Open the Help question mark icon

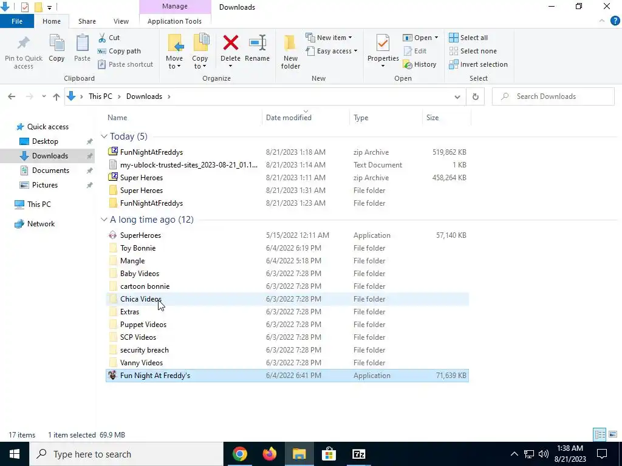tap(615, 21)
